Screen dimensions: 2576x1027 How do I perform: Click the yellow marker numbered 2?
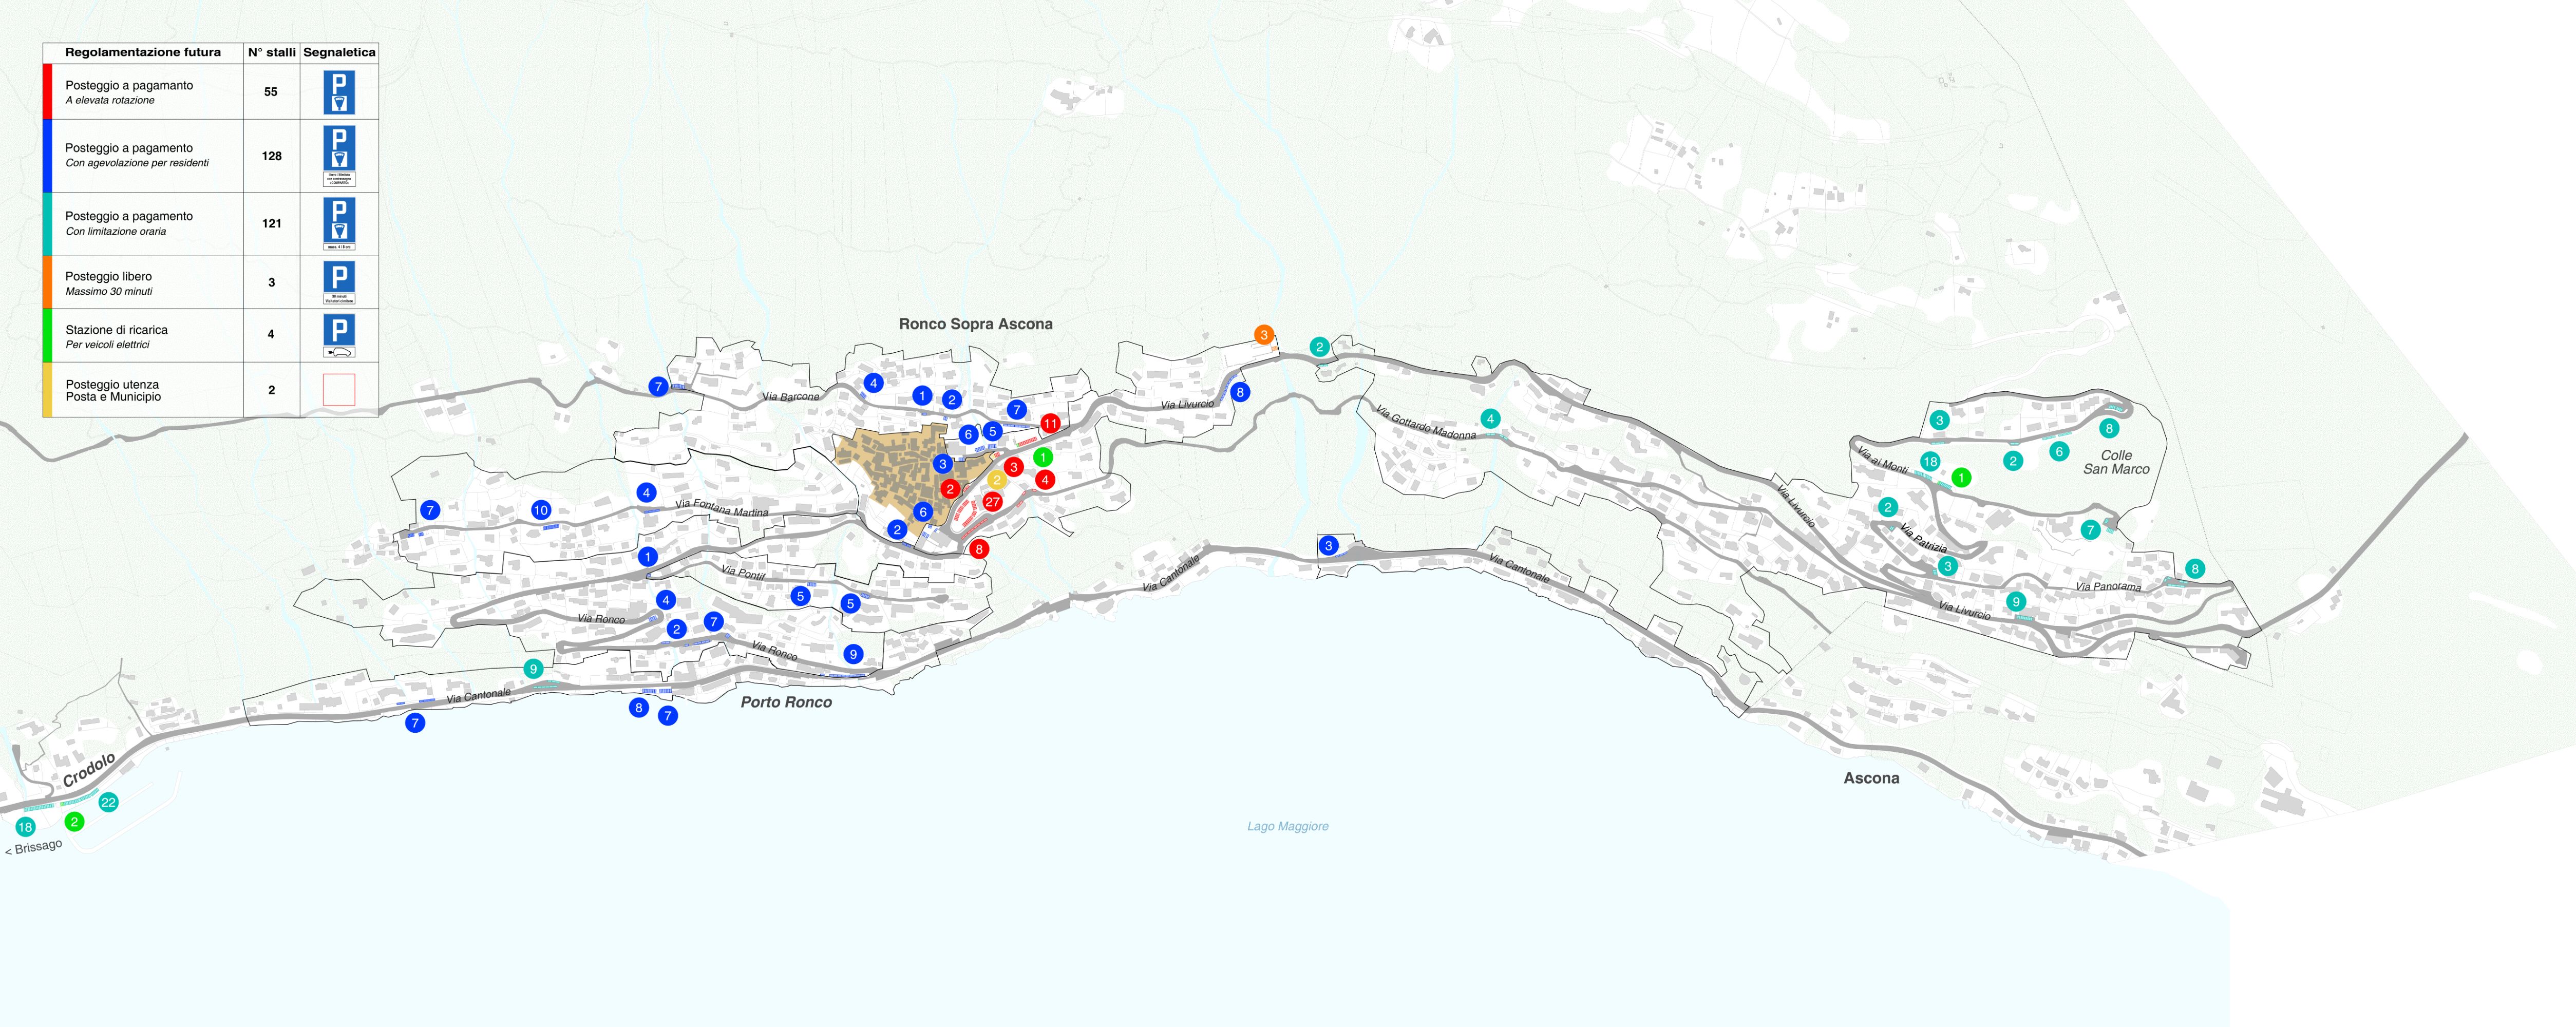[x=996, y=480]
